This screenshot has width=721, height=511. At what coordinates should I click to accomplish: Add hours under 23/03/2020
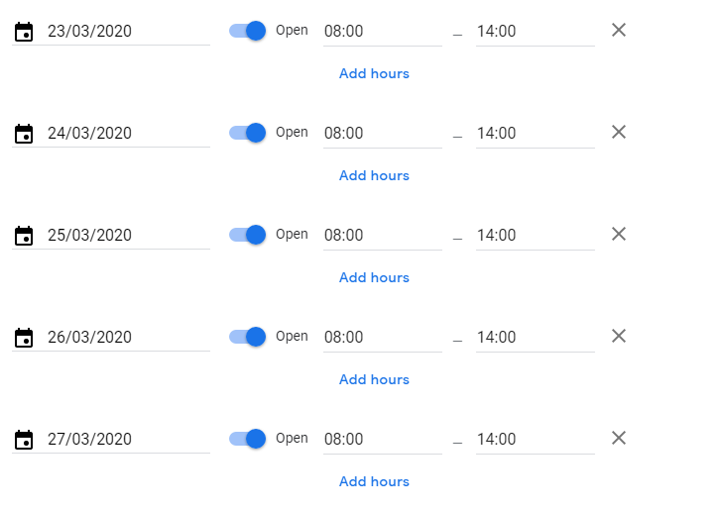374,73
